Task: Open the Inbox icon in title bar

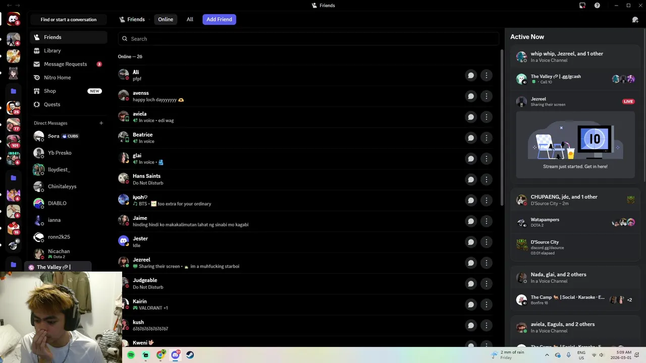Action: (582, 6)
